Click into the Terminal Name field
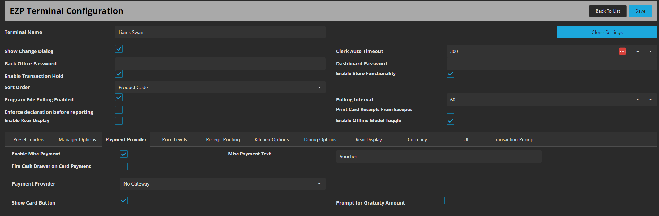Image resolution: width=659 pixels, height=216 pixels. [x=220, y=32]
